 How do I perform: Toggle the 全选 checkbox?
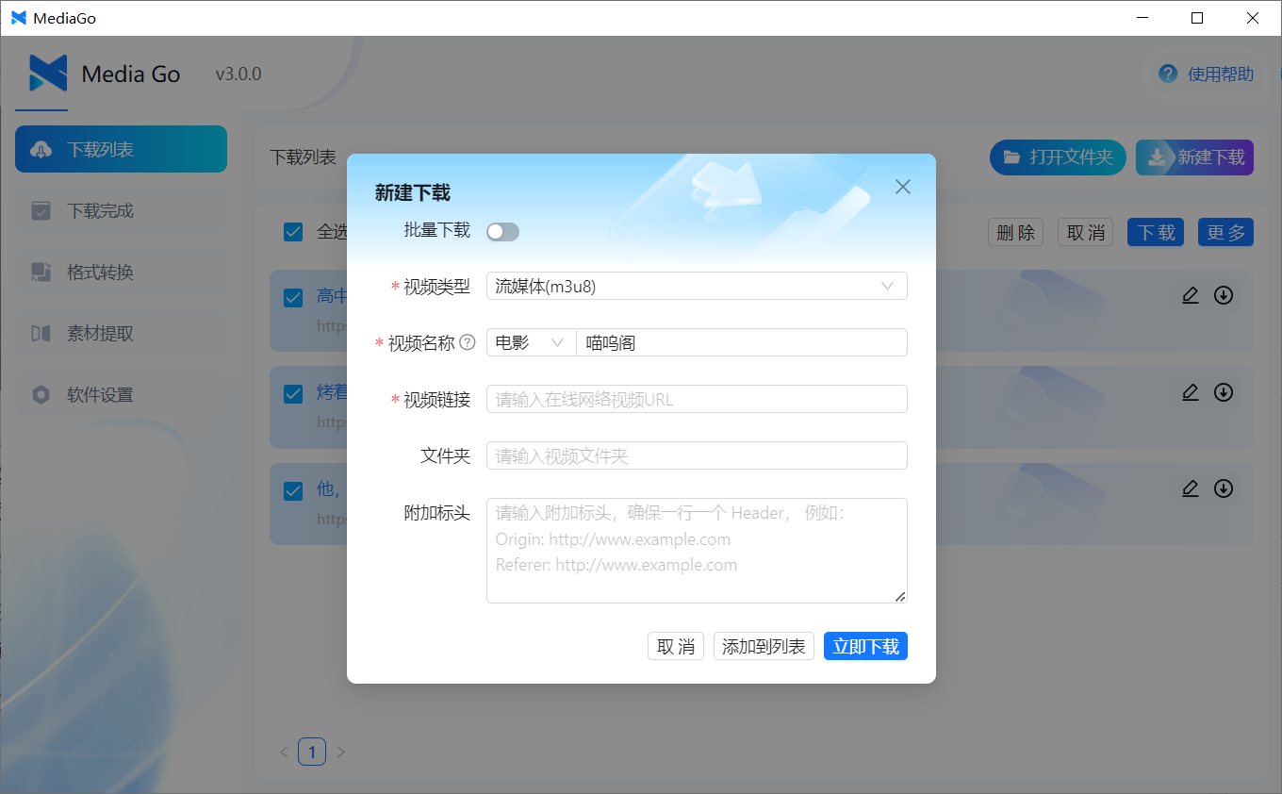click(x=293, y=232)
